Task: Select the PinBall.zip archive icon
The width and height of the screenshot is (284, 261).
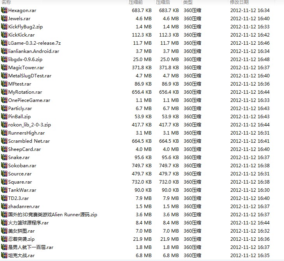Action: pyautogui.click(x=4, y=116)
